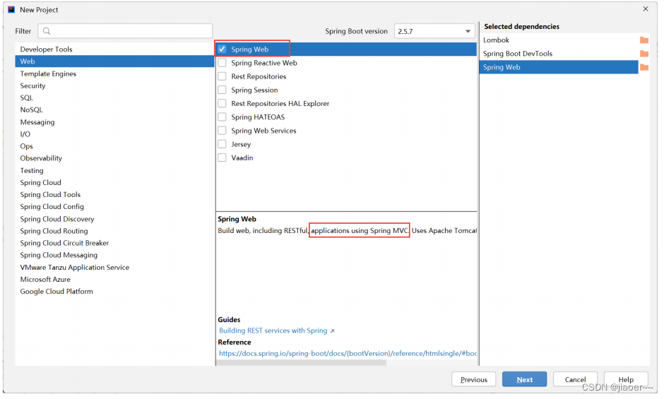Screen dimensions: 664x399
Task: Choose the Security category
Action: click(x=114, y=85)
